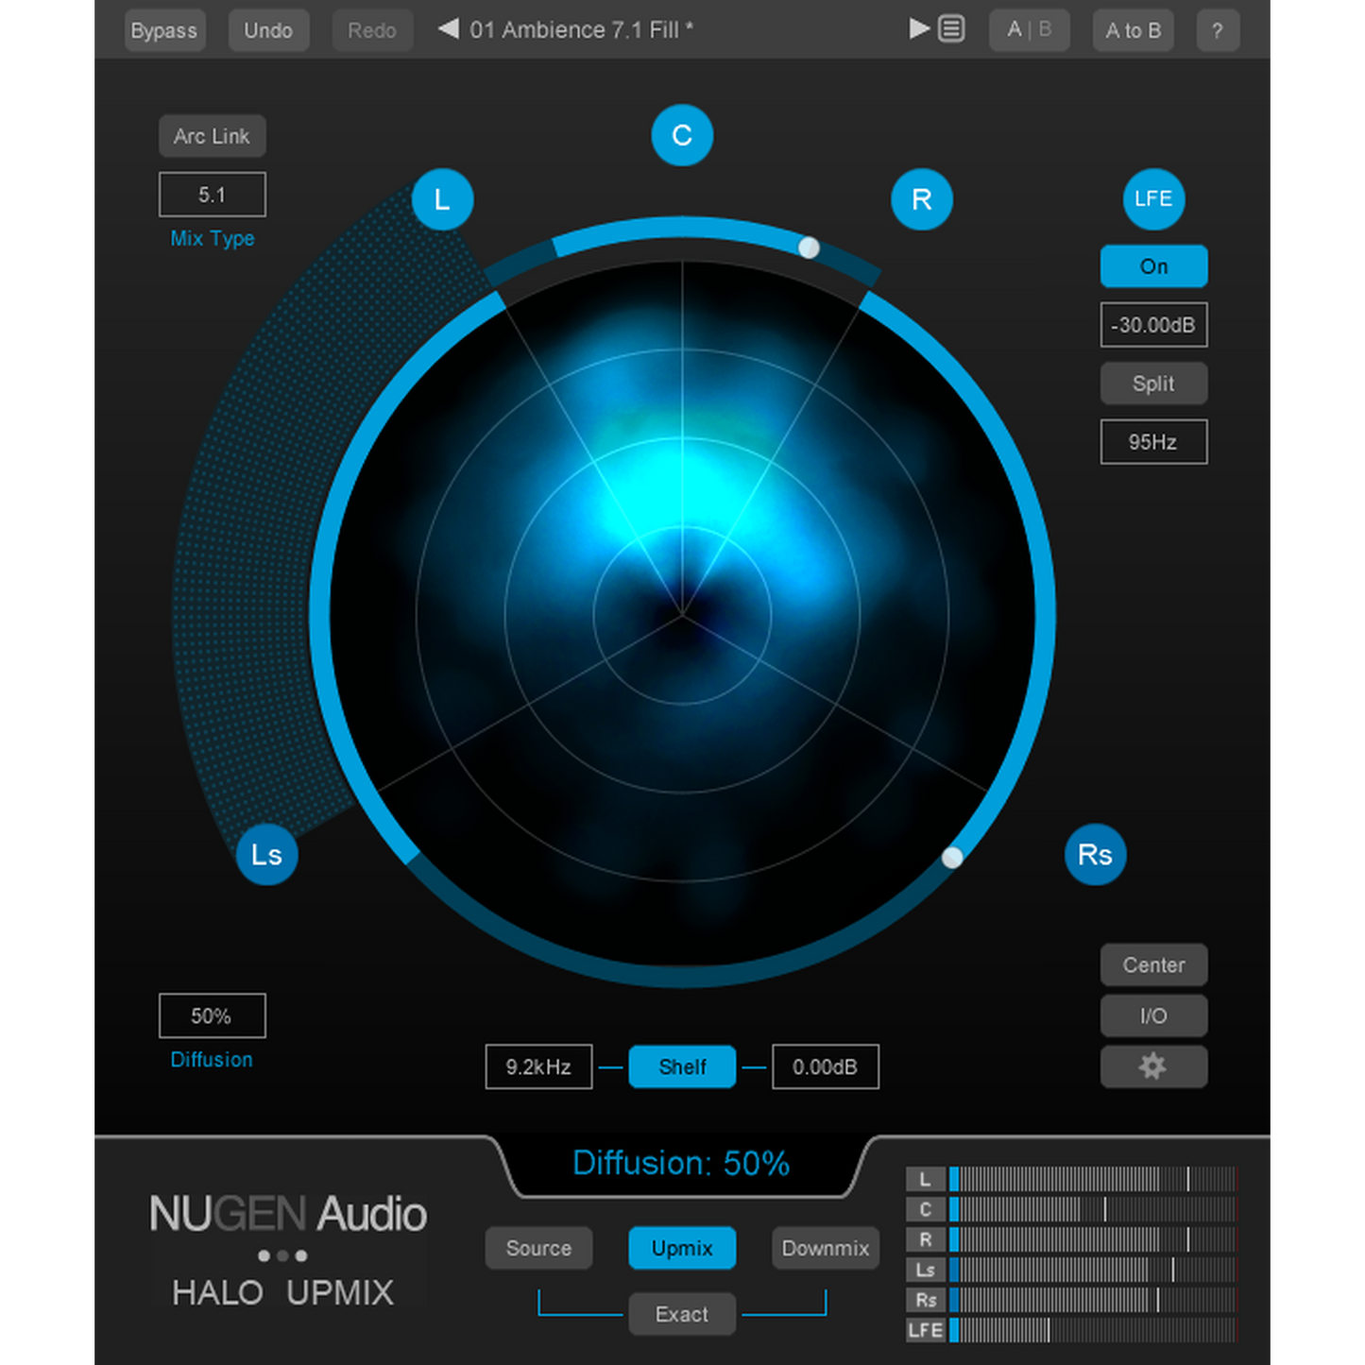Viewport: 1365px width, 1365px height.
Task: Change the Shelf filter type
Action: [x=682, y=1066]
